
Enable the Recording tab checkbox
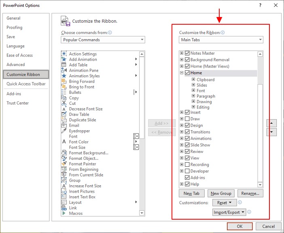click(187, 165)
